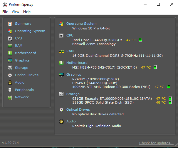Click the Check for updates link
Screen dimensions: 178x148
pos(156,143)
